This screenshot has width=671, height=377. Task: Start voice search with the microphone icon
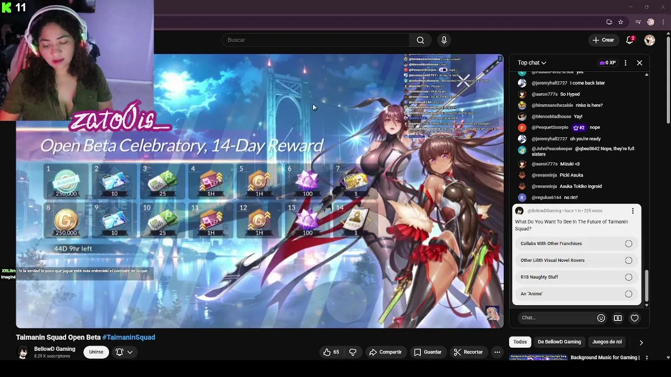coord(444,40)
